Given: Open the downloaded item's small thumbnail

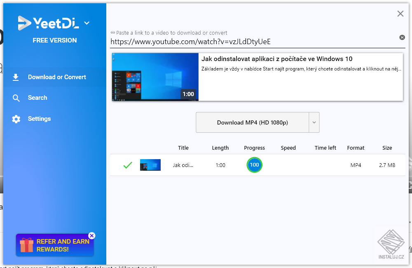Looking at the screenshot, I should pos(150,165).
